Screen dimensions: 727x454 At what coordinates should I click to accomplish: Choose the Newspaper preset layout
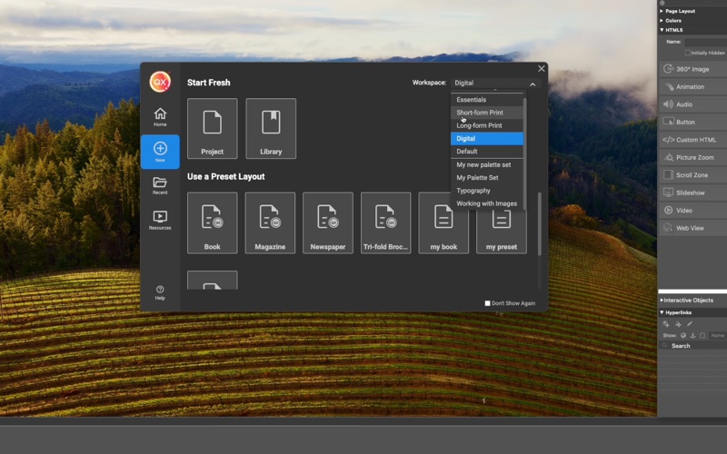tap(328, 222)
